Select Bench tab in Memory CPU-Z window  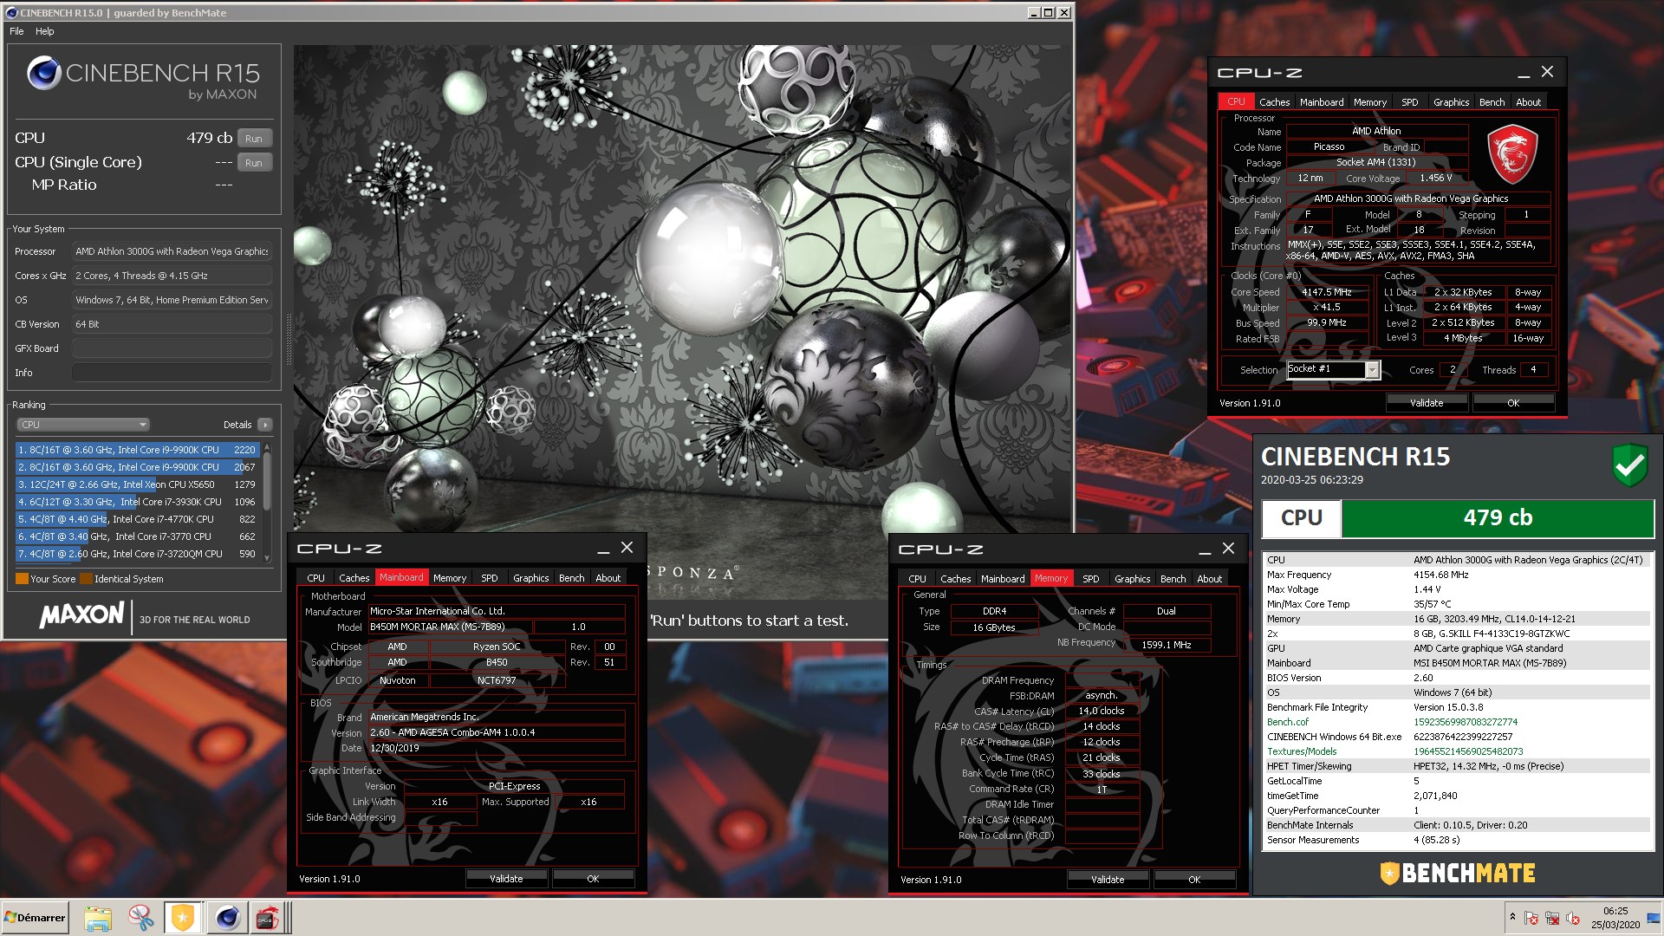tap(1173, 579)
